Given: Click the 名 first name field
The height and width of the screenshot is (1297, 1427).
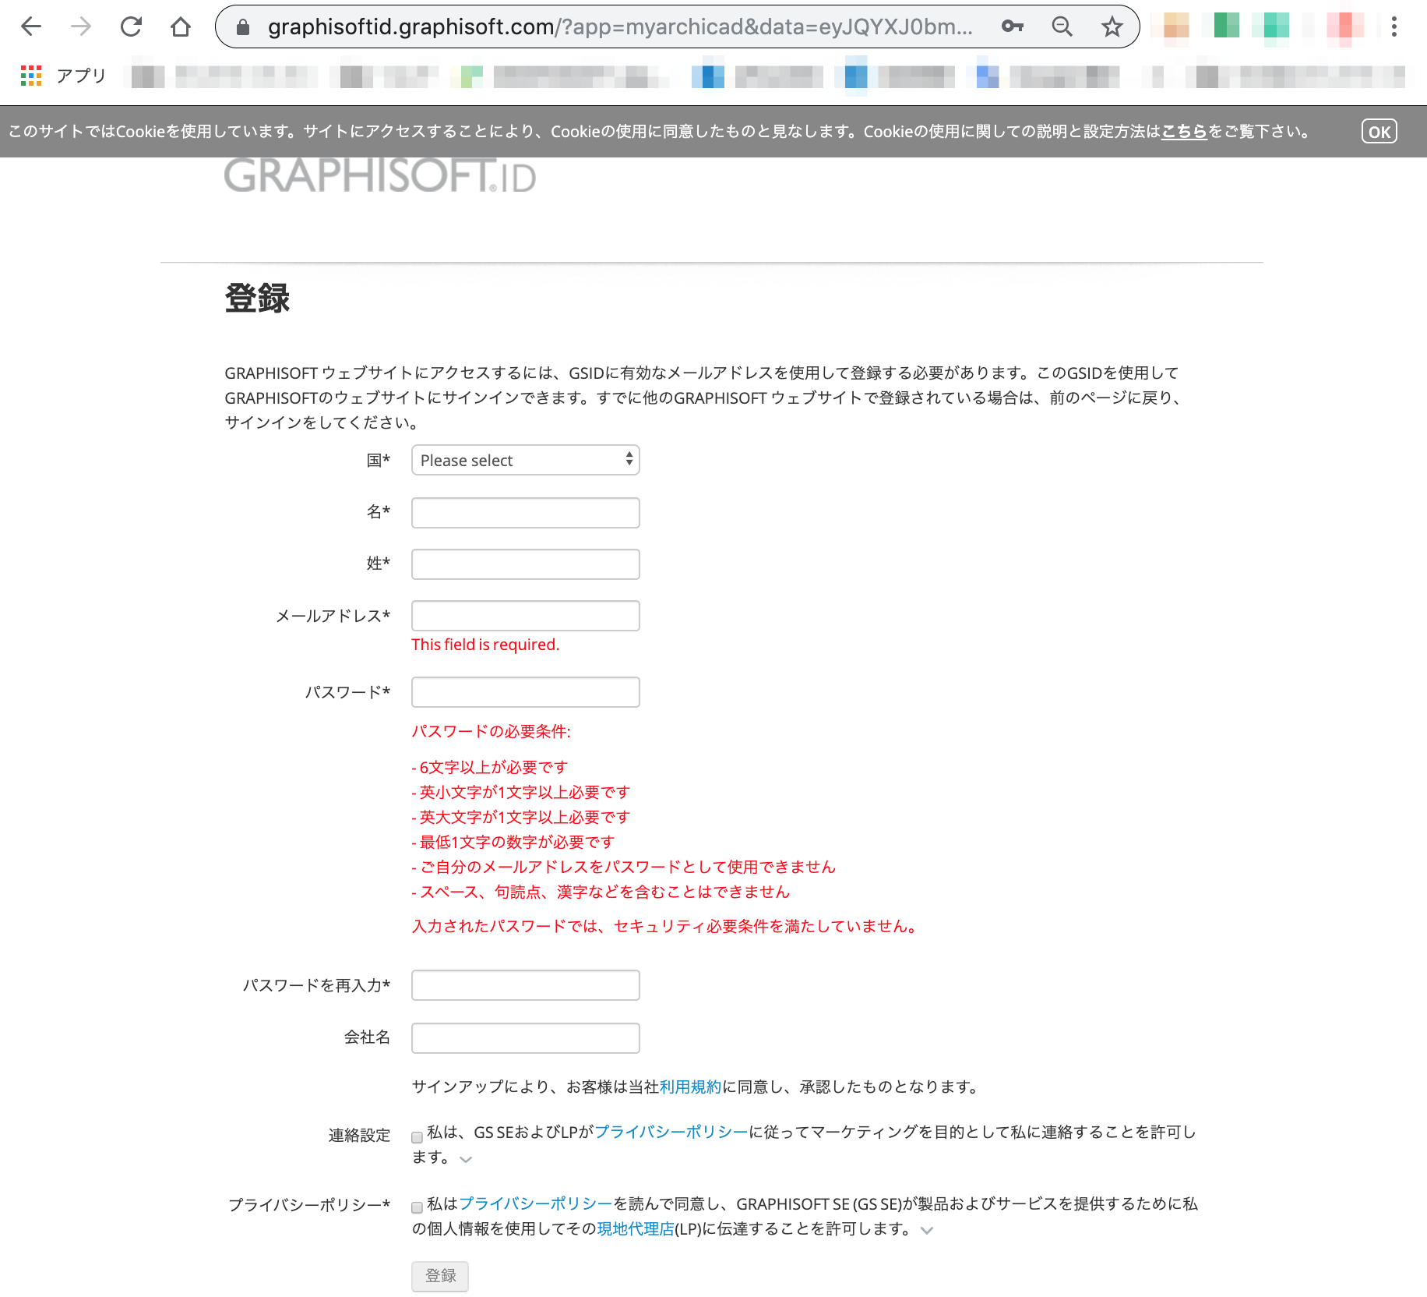Looking at the screenshot, I should coord(526,513).
